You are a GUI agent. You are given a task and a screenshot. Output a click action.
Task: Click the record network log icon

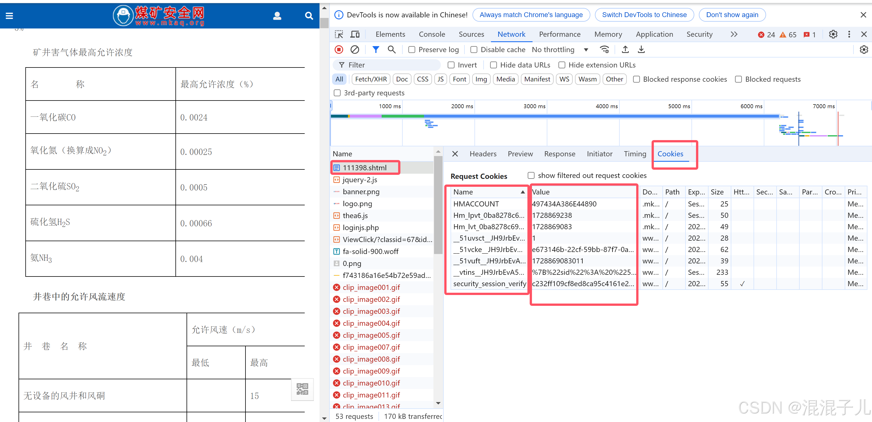339,50
